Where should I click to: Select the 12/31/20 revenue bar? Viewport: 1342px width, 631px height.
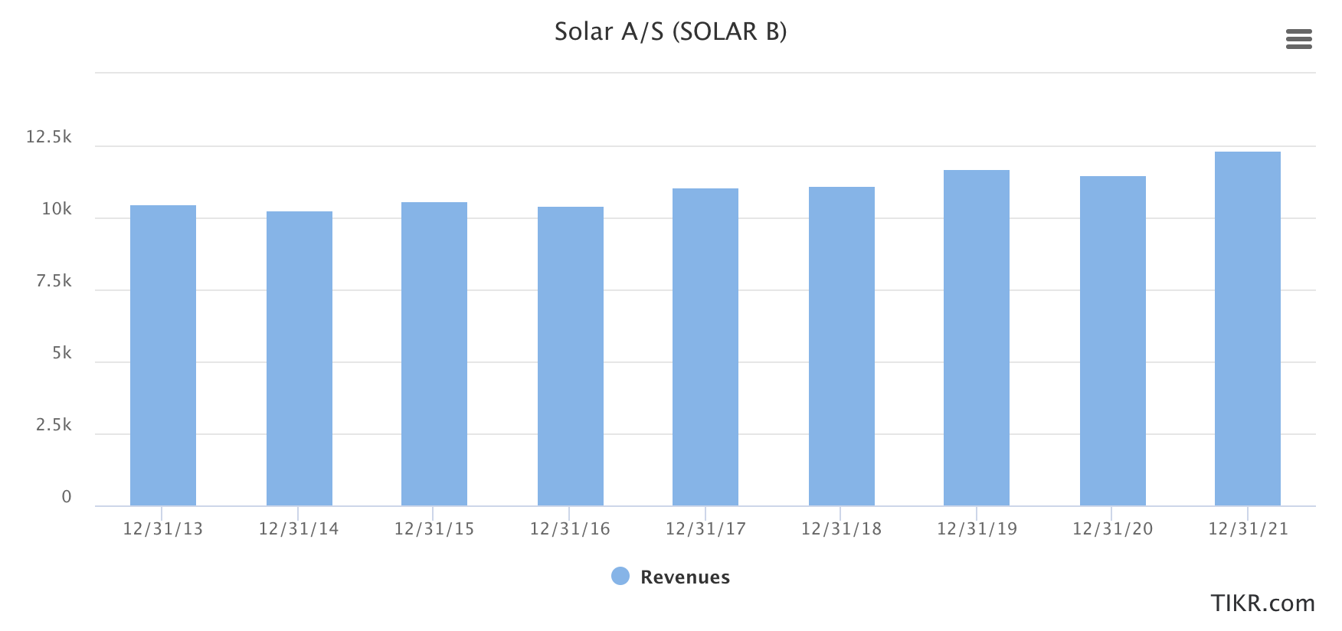[1113, 341]
